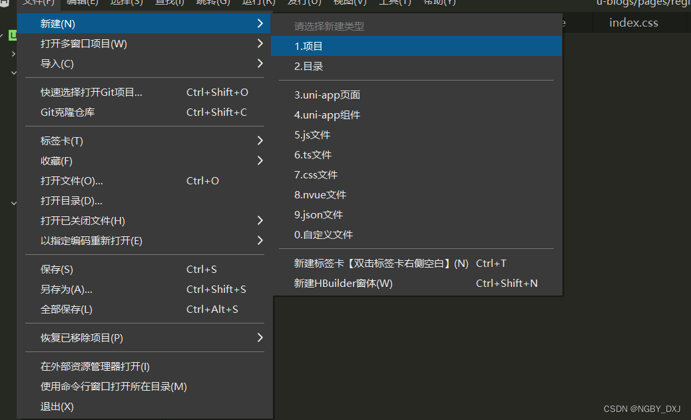Open the 工具(T) menu bar item
691x420 pixels.
395,3
